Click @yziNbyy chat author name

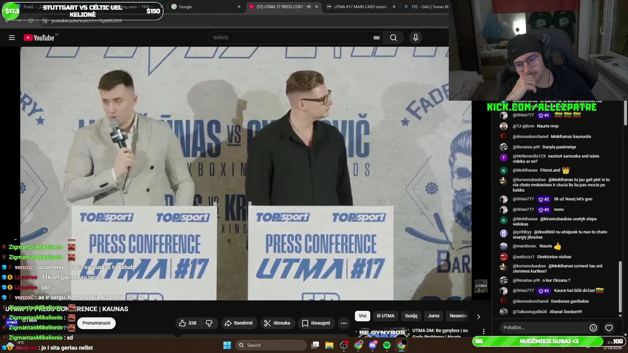[522, 232]
